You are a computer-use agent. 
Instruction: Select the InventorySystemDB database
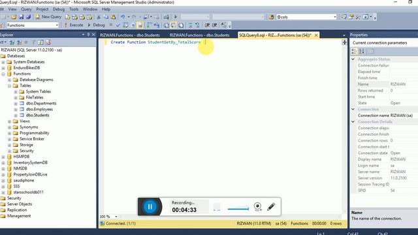(x=31, y=163)
